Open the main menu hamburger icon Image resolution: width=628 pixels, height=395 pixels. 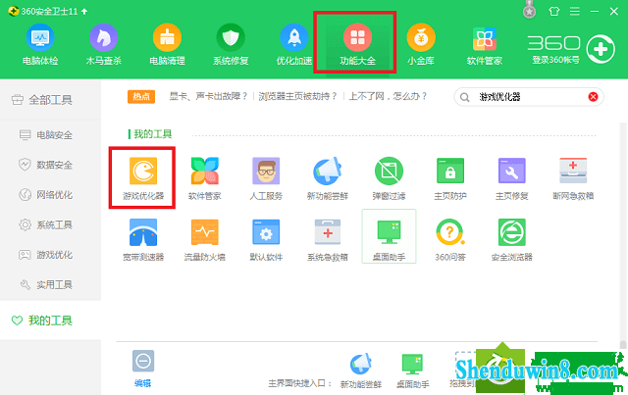coord(575,11)
